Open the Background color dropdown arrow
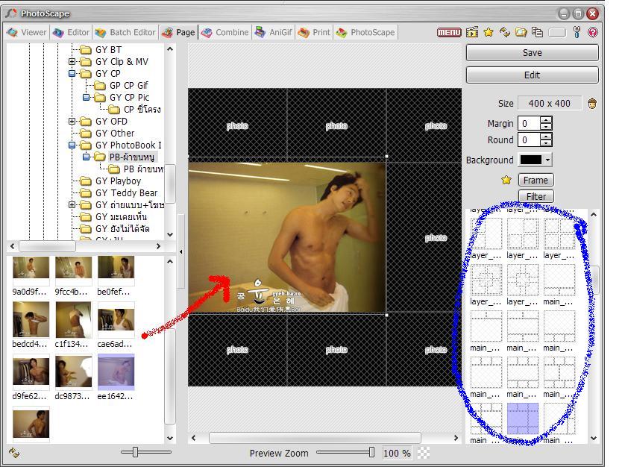 click(547, 160)
